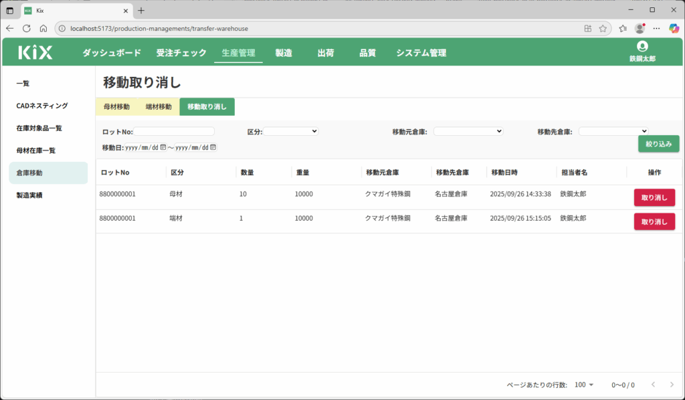Screen dimensions: 685x400
Task: Change rows per page dropdown from 100
Action: coord(584,385)
